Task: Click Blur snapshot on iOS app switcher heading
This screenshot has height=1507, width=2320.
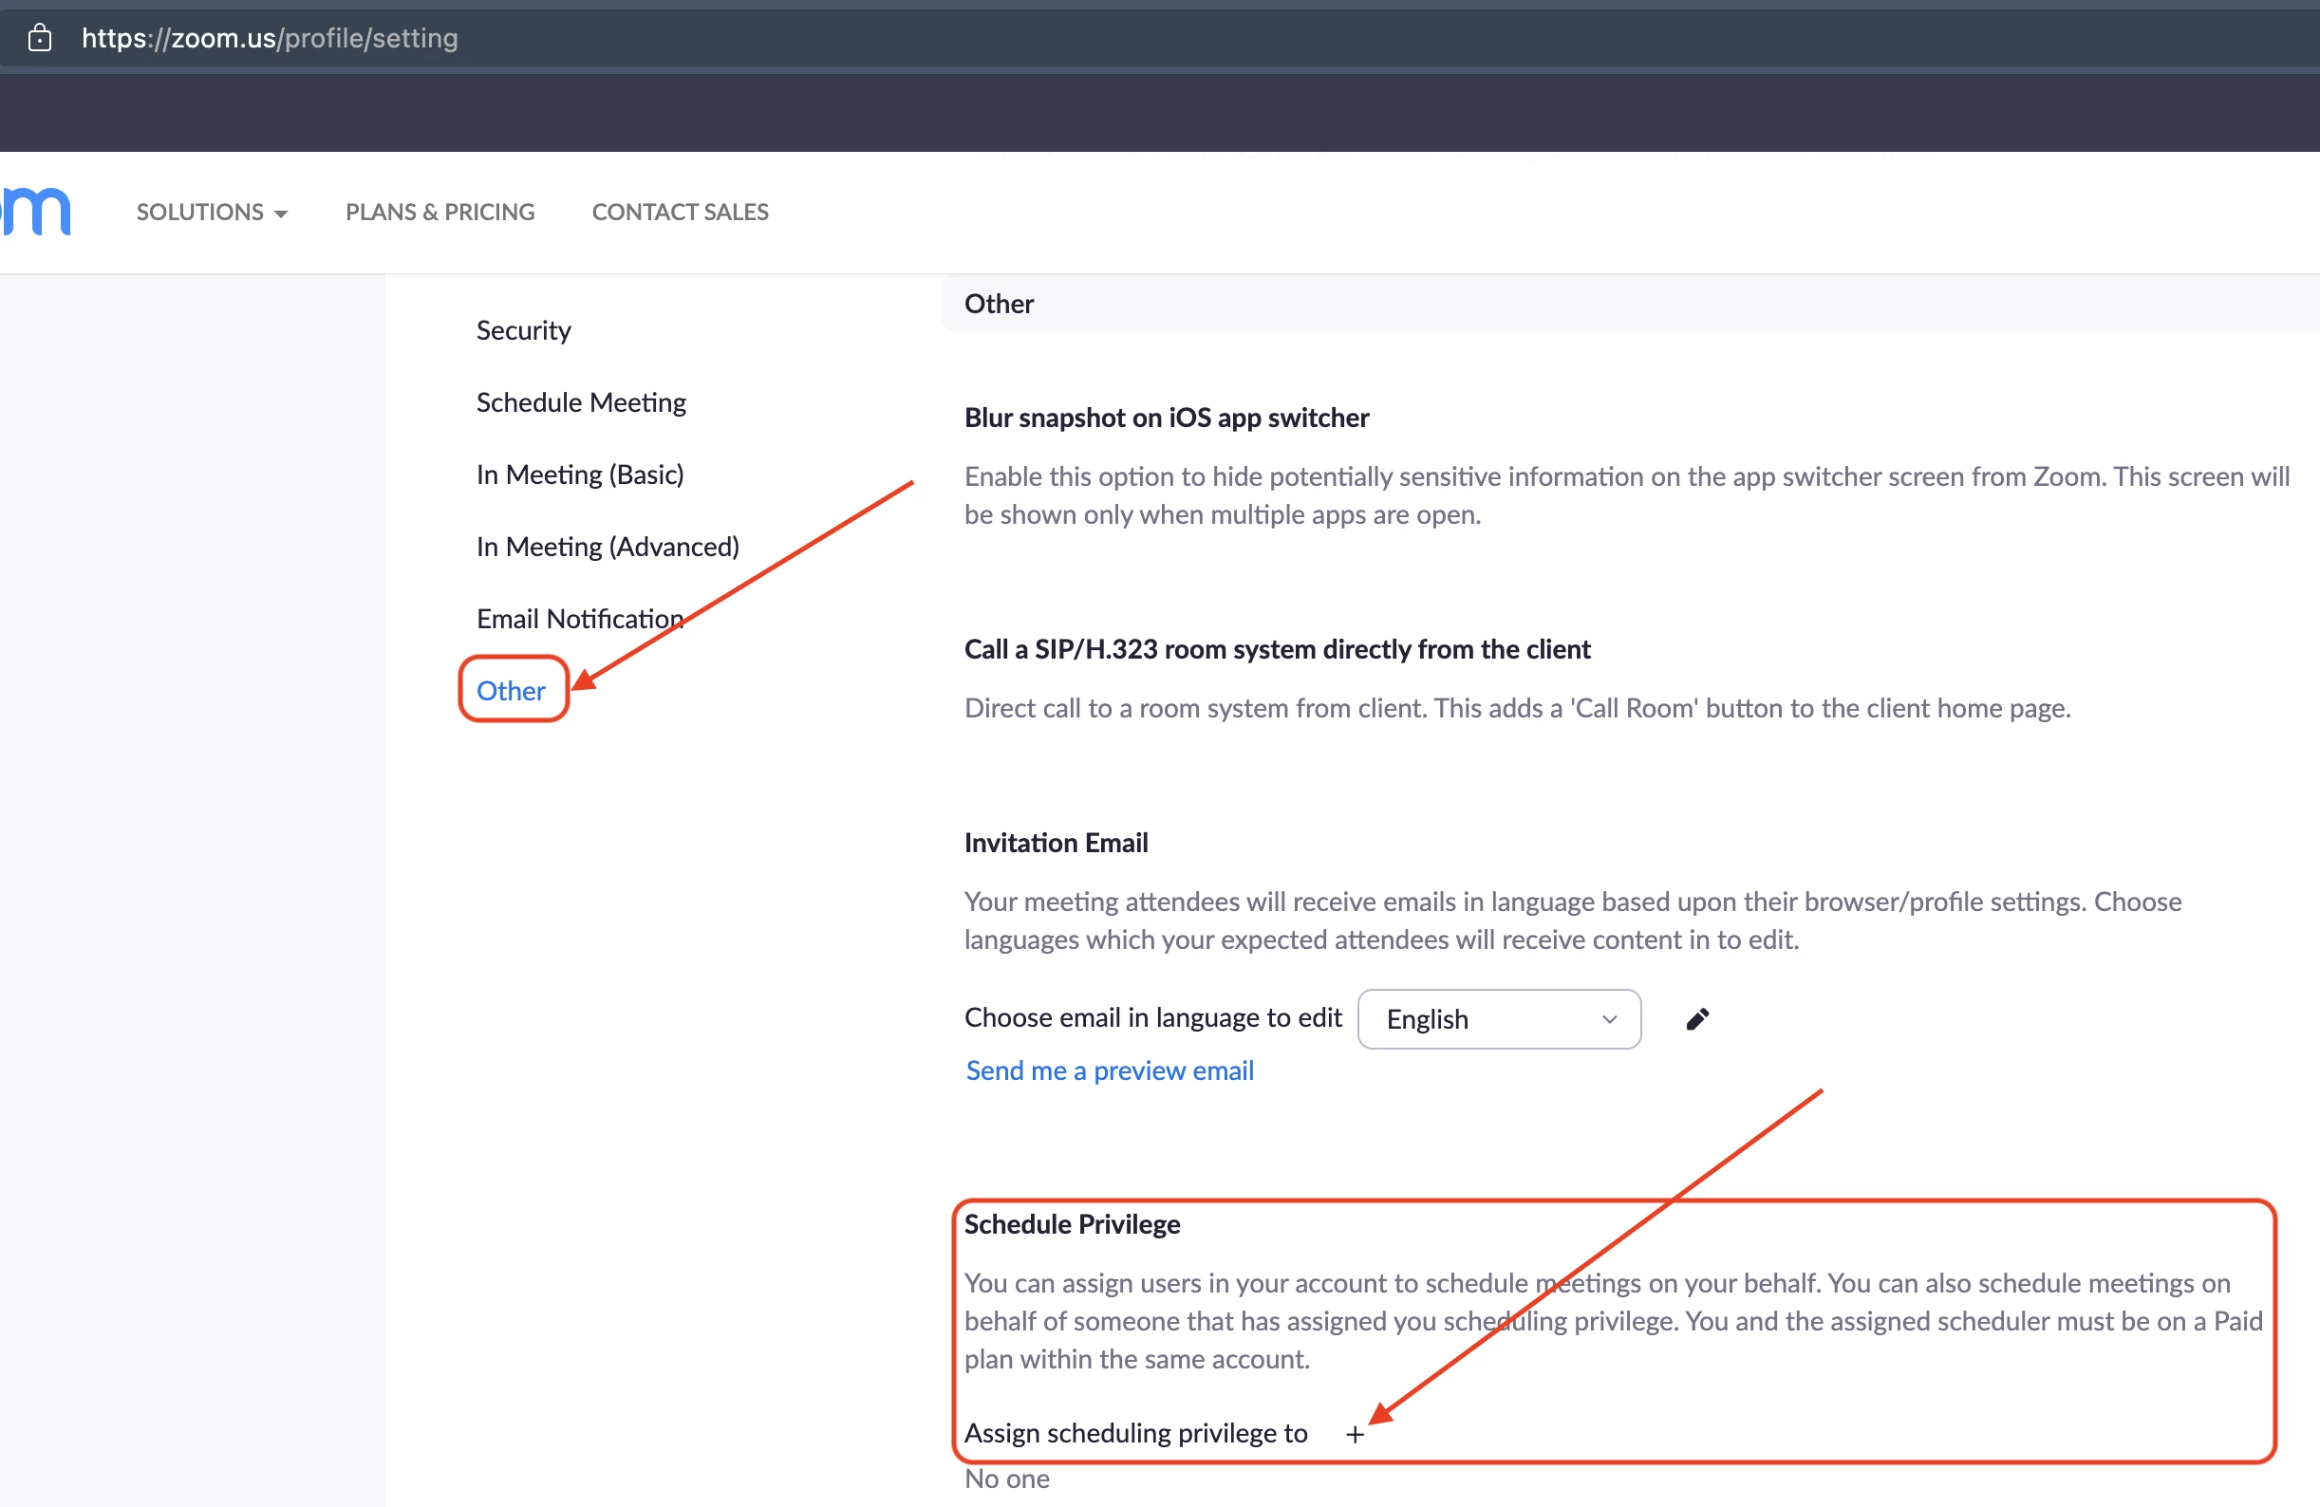Action: (x=1166, y=418)
